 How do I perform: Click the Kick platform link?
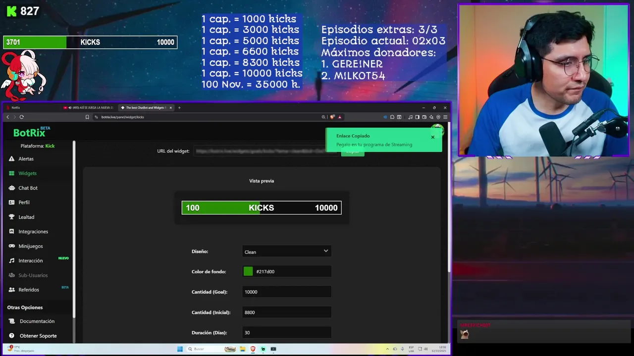pyautogui.click(x=50, y=146)
